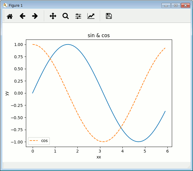Image resolution: width=193 pixels, height=171 pixels.
Task: Minimize the Figure 1 window
Action: tap(166, 5)
